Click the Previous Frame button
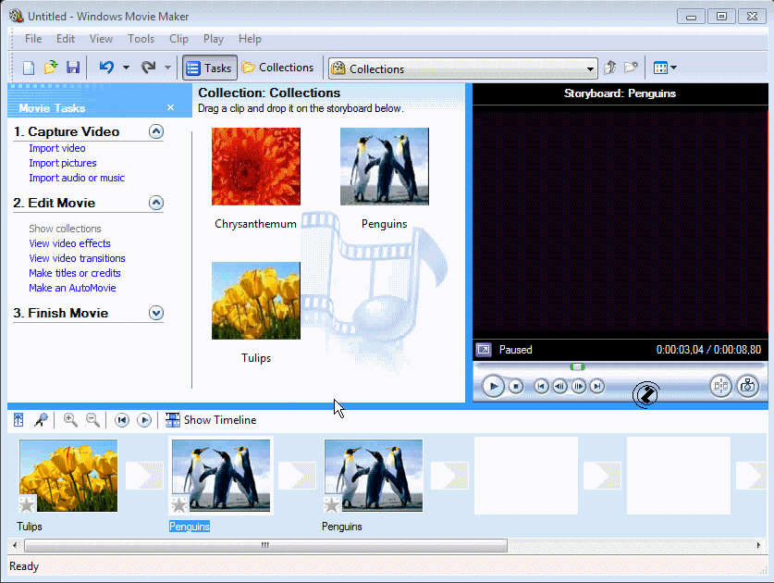The height and width of the screenshot is (583, 774). click(559, 386)
